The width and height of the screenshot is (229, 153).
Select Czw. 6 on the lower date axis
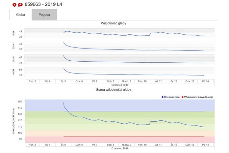(79, 145)
